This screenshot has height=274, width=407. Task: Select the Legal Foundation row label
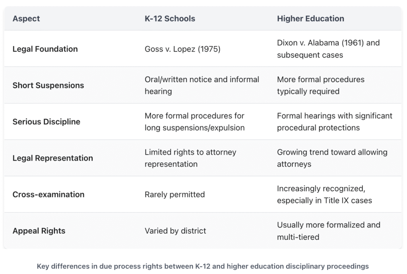(45, 49)
